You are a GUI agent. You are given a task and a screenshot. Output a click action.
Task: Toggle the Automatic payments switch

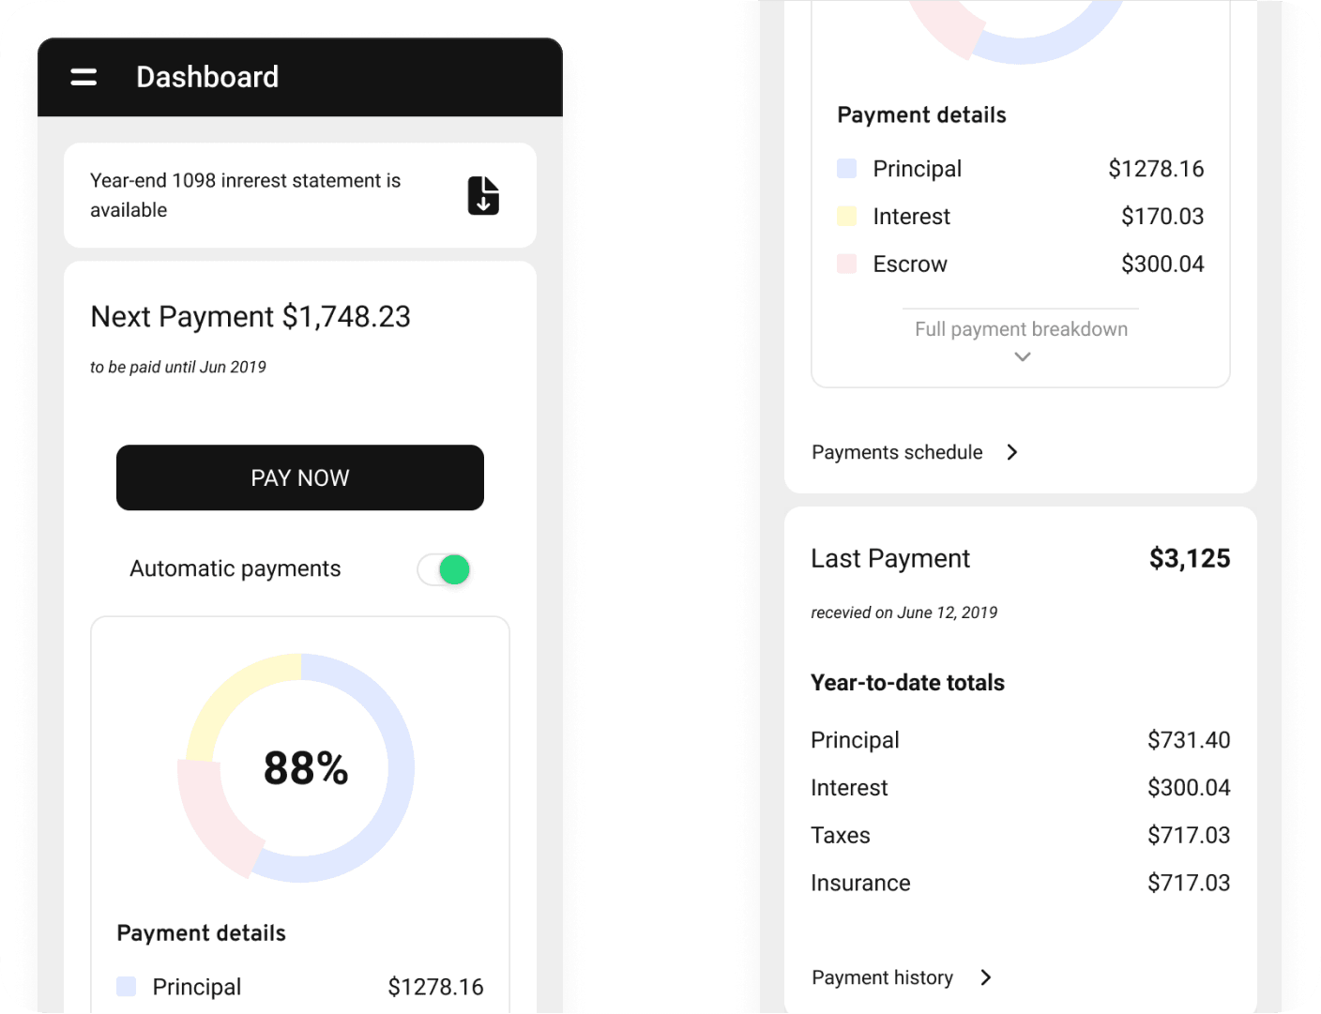pos(444,569)
